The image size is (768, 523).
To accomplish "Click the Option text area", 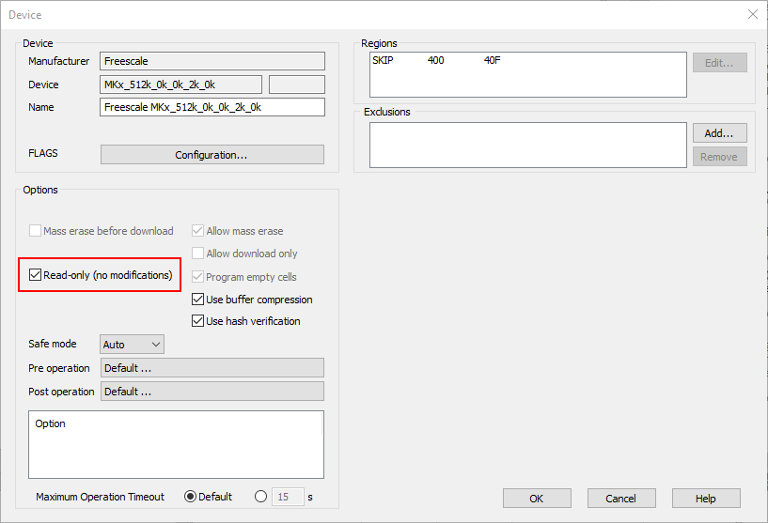I will point(176,444).
